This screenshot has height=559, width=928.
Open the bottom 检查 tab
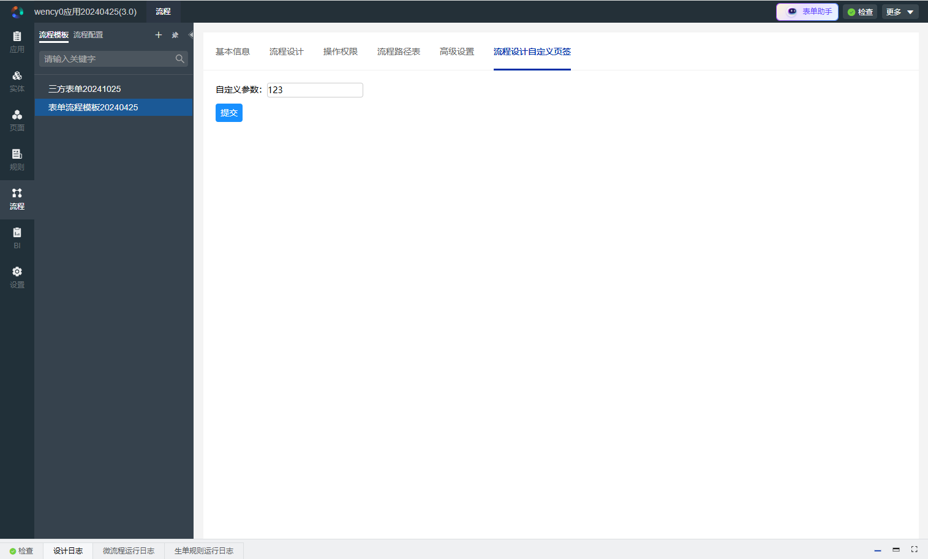point(21,551)
